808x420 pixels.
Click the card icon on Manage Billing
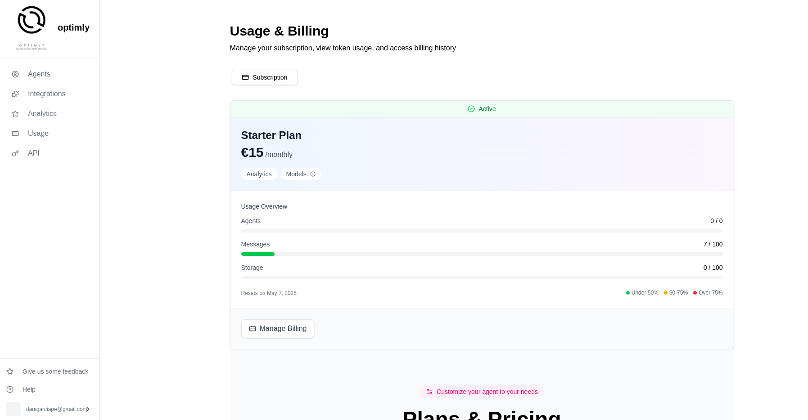pos(253,329)
